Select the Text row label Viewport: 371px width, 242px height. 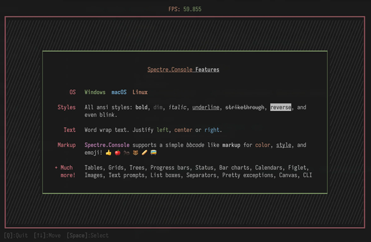(69, 130)
